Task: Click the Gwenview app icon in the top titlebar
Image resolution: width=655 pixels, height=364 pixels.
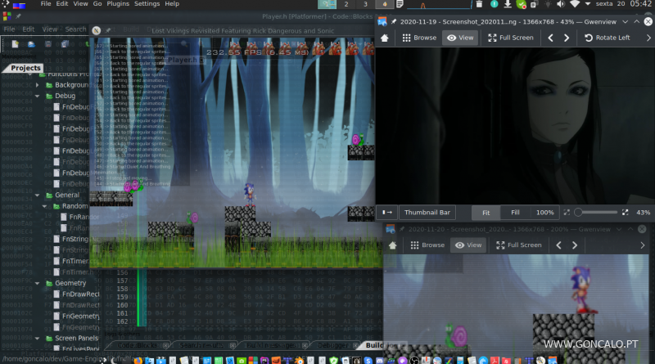Action: click(x=382, y=21)
